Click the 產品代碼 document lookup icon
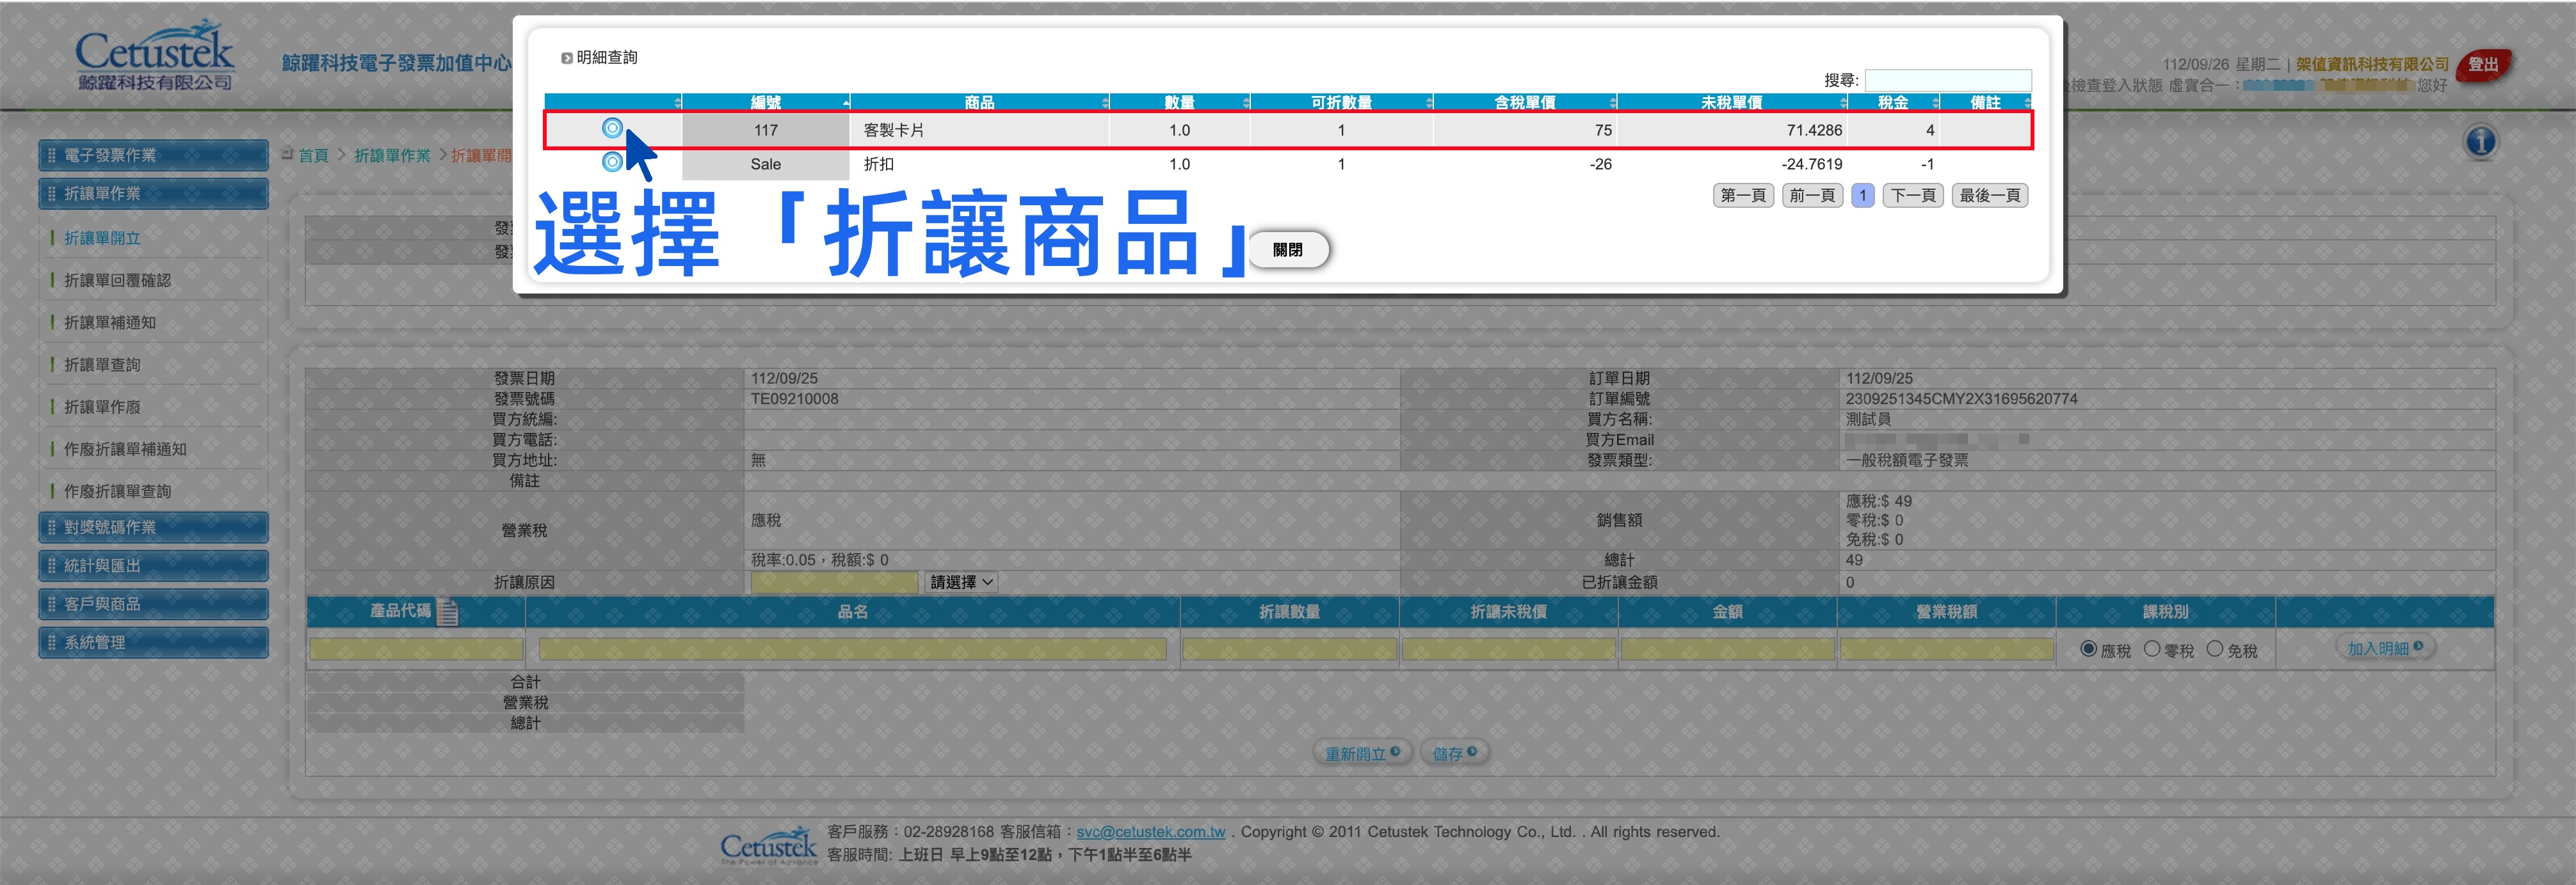Viewport: 2576px width, 885px height. pos(448,611)
